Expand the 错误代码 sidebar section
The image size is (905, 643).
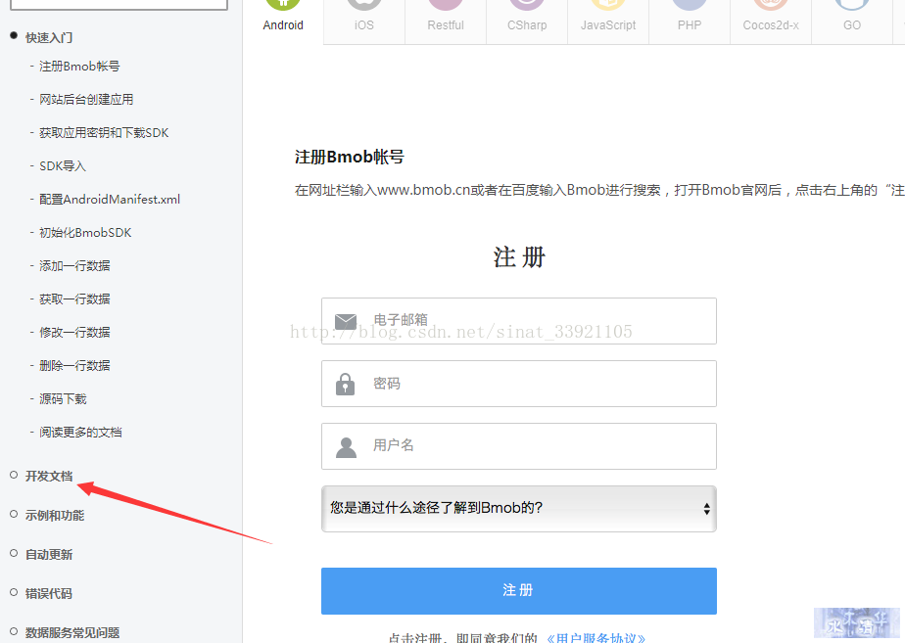click(x=49, y=593)
